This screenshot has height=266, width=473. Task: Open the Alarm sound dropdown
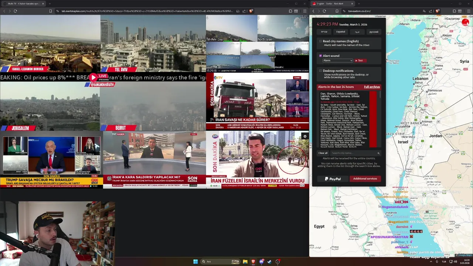click(x=338, y=61)
